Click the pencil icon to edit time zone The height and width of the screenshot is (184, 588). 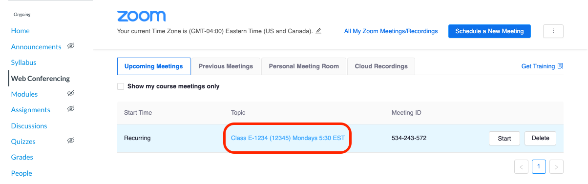point(318,31)
